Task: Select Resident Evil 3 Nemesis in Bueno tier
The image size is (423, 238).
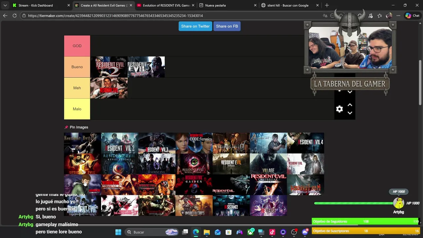Action: point(146,67)
